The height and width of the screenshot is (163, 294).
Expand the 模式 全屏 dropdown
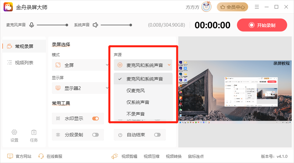click(81, 65)
